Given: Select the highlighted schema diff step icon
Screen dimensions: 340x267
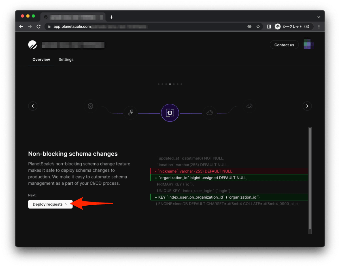Looking at the screenshot, I should [170, 113].
